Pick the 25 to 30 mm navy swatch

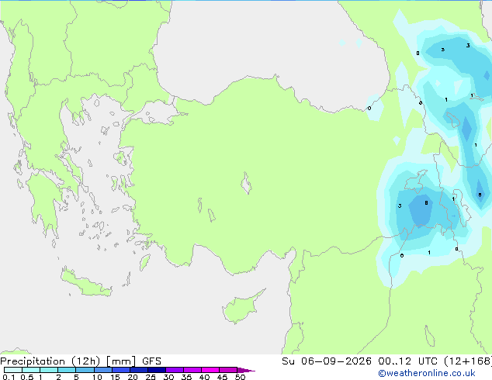[157, 370]
